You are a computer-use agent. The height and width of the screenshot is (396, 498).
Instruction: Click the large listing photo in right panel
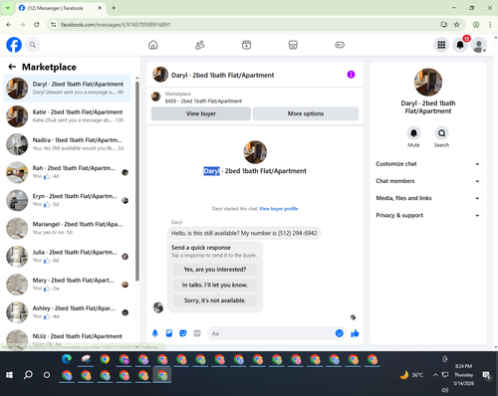[x=428, y=83]
